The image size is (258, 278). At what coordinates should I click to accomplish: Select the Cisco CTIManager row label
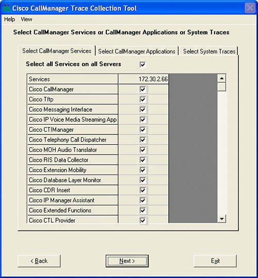[72, 130]
